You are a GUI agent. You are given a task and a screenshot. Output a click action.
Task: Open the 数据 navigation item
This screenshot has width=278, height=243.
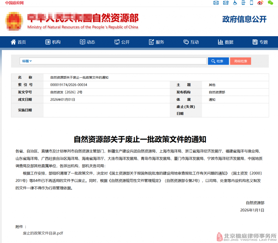point(226,42)
